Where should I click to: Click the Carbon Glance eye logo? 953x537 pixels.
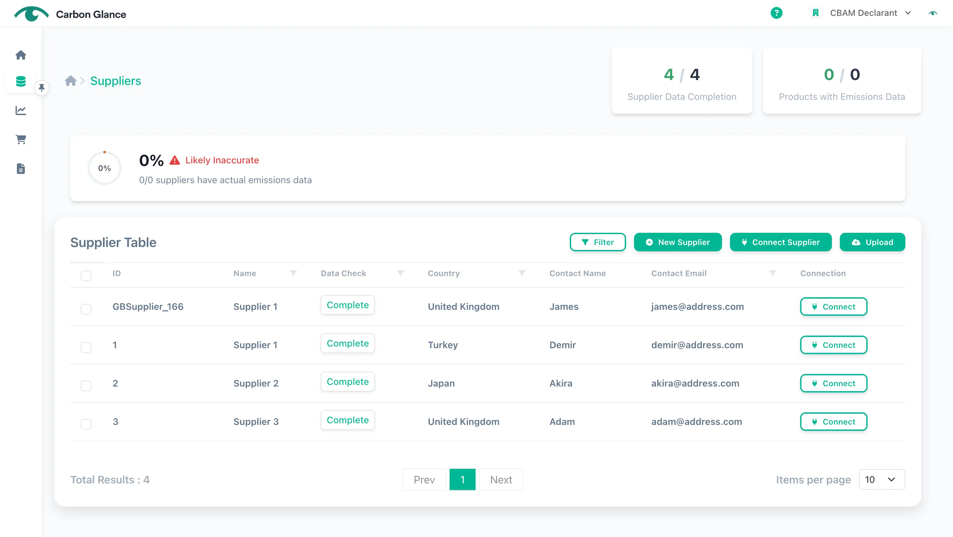[x=31, y=14]
